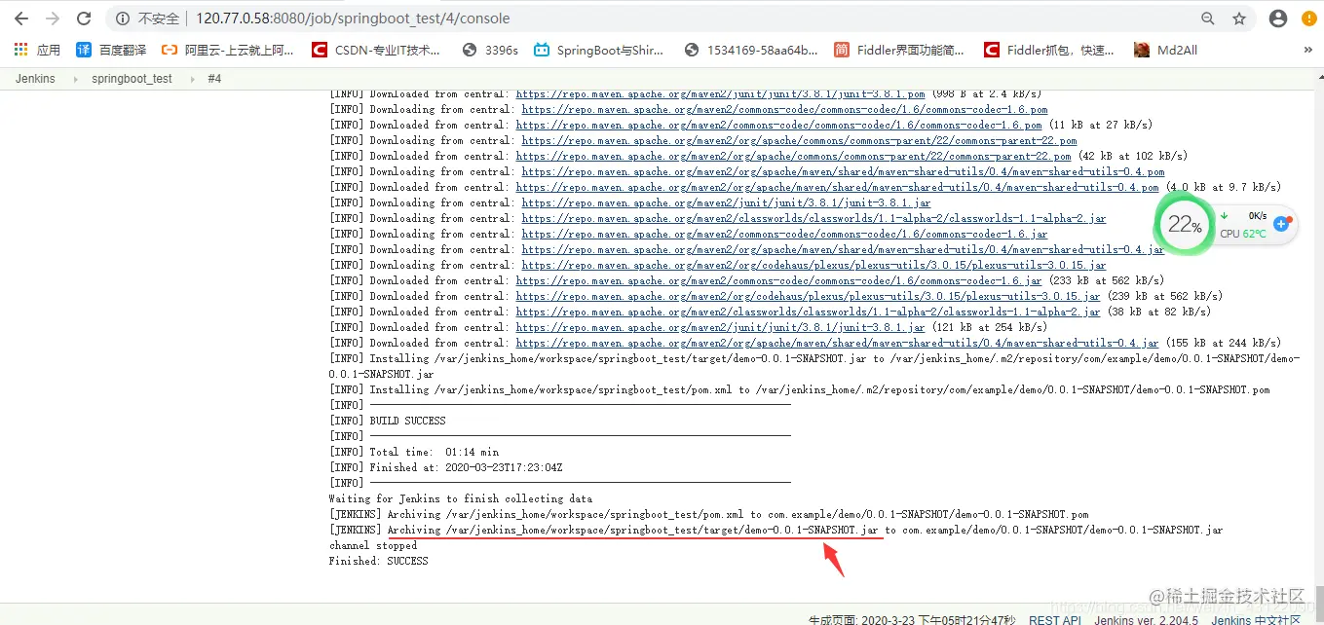
Task: Open the Downloading plexus-utils-3.0.15.jar link
Action: [813, 266]
